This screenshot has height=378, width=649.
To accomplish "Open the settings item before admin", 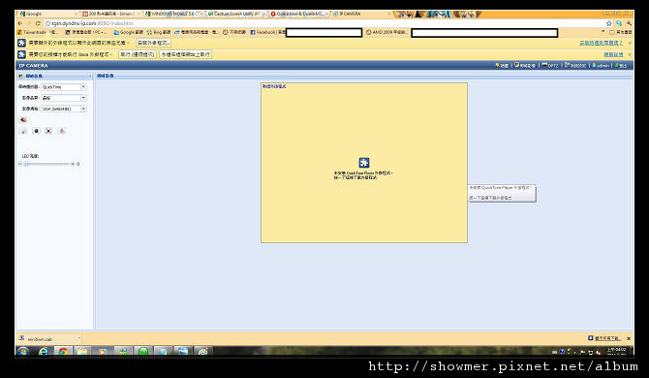I will 575,65.
